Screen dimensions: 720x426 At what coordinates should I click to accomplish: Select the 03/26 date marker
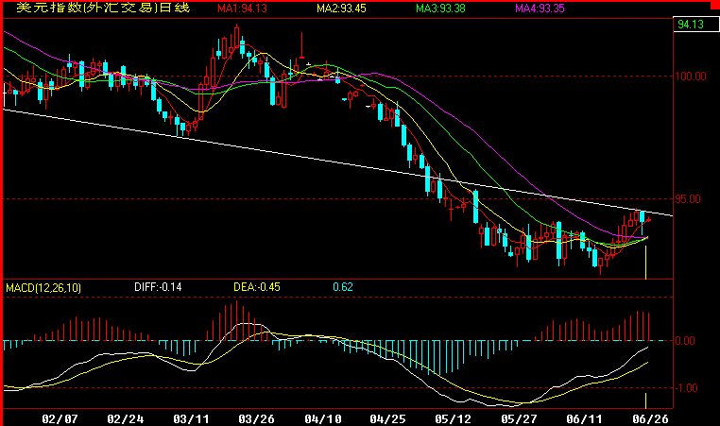[x=257, y=417]
